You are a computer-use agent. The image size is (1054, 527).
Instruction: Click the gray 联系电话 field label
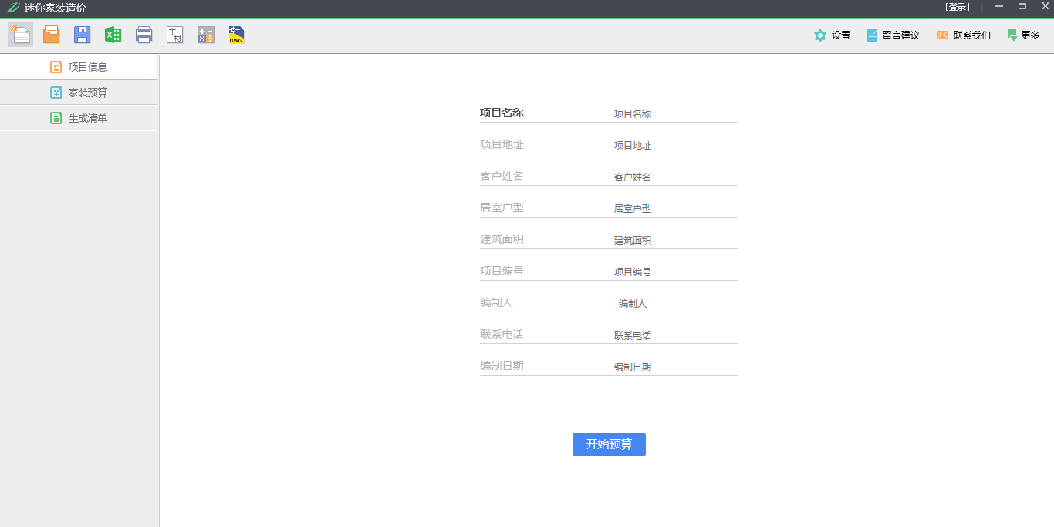click(x=502, y=334)
